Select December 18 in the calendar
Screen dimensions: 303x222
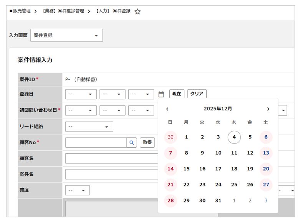[234, 169]
